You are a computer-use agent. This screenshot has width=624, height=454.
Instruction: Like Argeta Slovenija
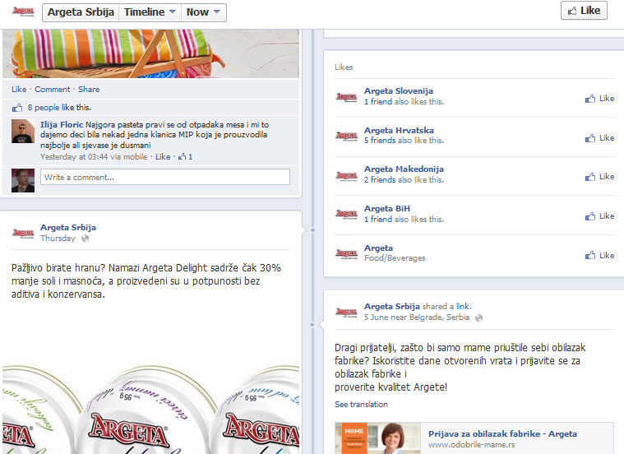(599, 99)
